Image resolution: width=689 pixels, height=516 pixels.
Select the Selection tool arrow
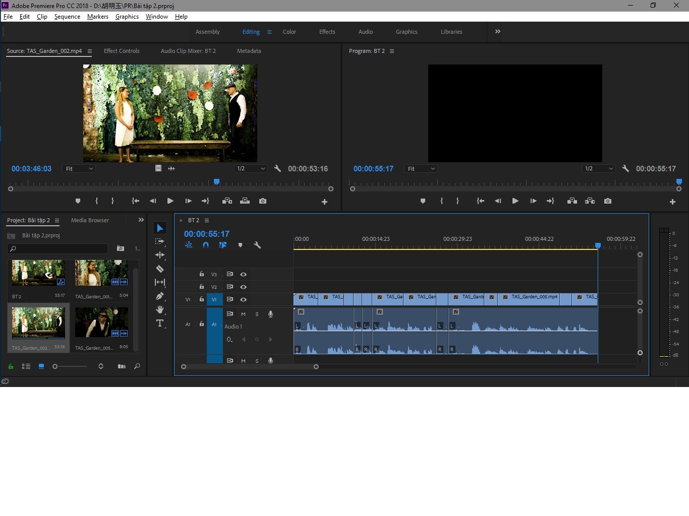coord(160,228)
